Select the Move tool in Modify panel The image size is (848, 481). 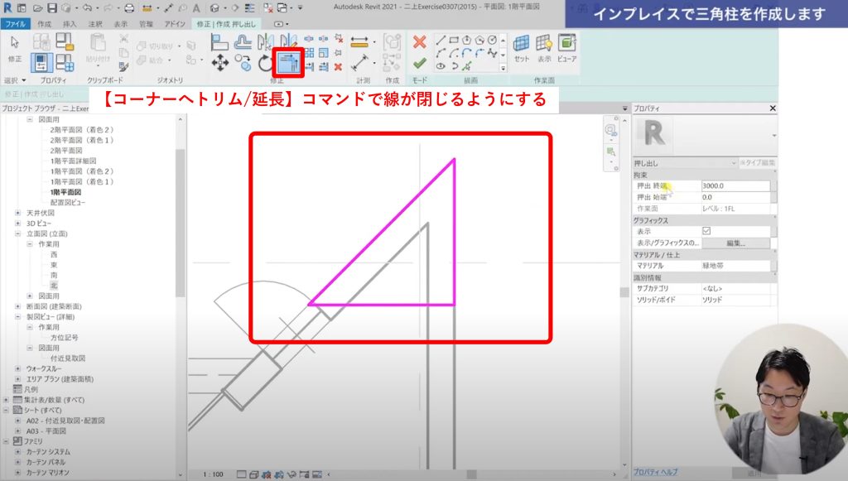coord(220,63)
